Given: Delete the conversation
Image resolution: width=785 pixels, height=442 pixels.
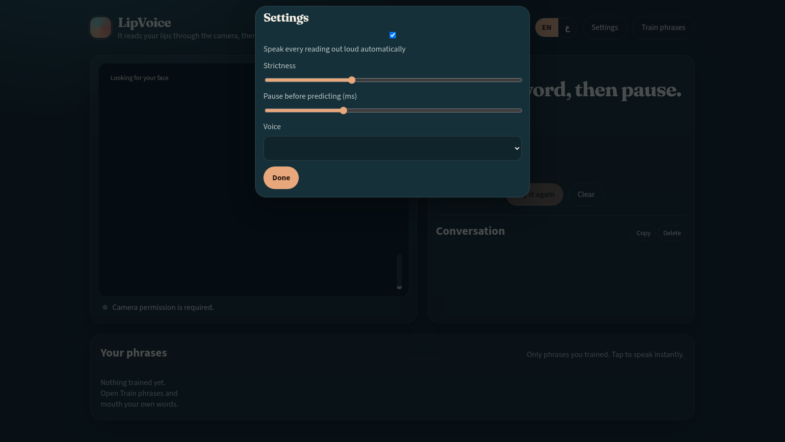Looking at the screenshot, I should coord(672,233).
